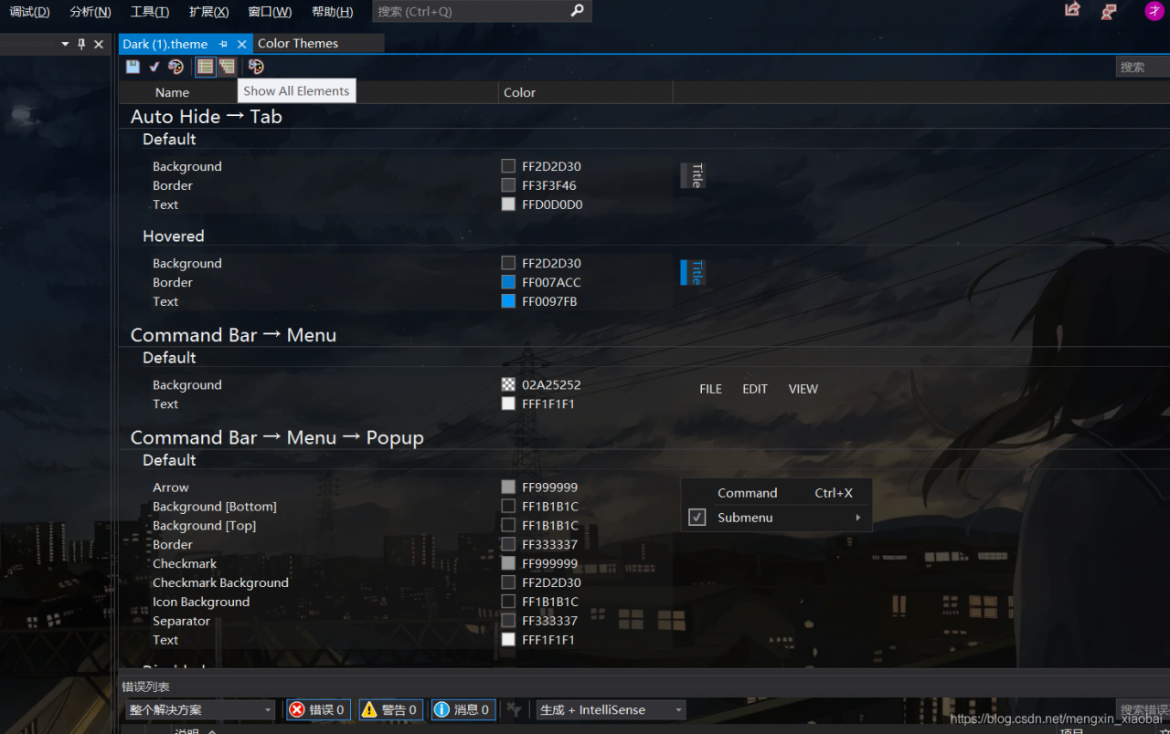Pick the FF007ACC Border color swatch
1170x734 pixels.
508,282
